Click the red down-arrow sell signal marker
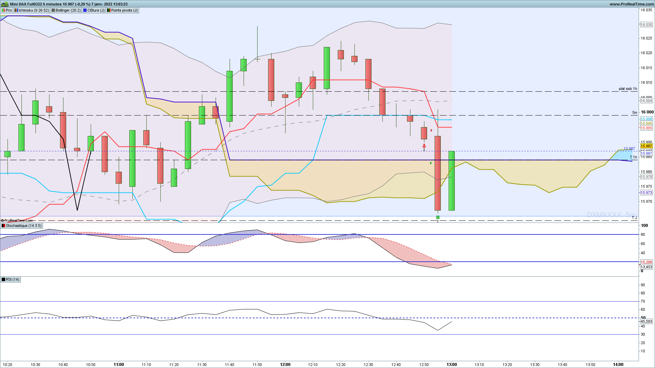This screenshot has width=655, height=368. (424, 146)
